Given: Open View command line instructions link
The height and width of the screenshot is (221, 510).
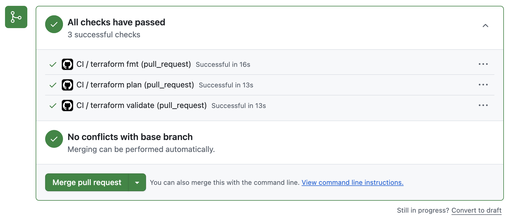Looking at the screenshot, I should [352, 183].
